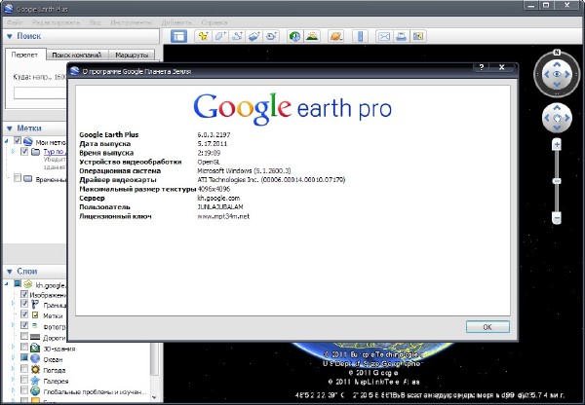
Task: Enable the Погода layer checkbox
Action: pyautogui.click(x=24, y=370)
